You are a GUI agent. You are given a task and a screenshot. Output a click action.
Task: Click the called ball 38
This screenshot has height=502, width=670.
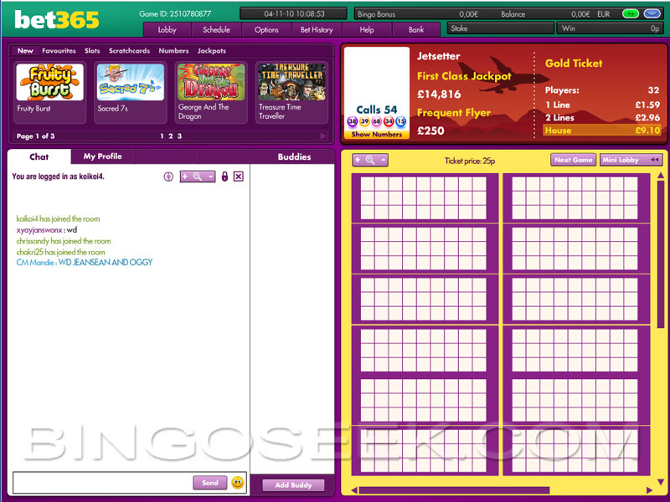click(x=352, y=121)
